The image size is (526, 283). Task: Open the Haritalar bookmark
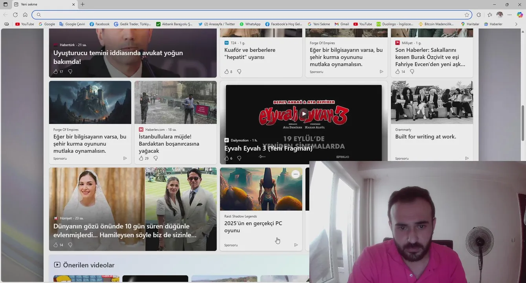pyautogui.click(x=470, y=24)
